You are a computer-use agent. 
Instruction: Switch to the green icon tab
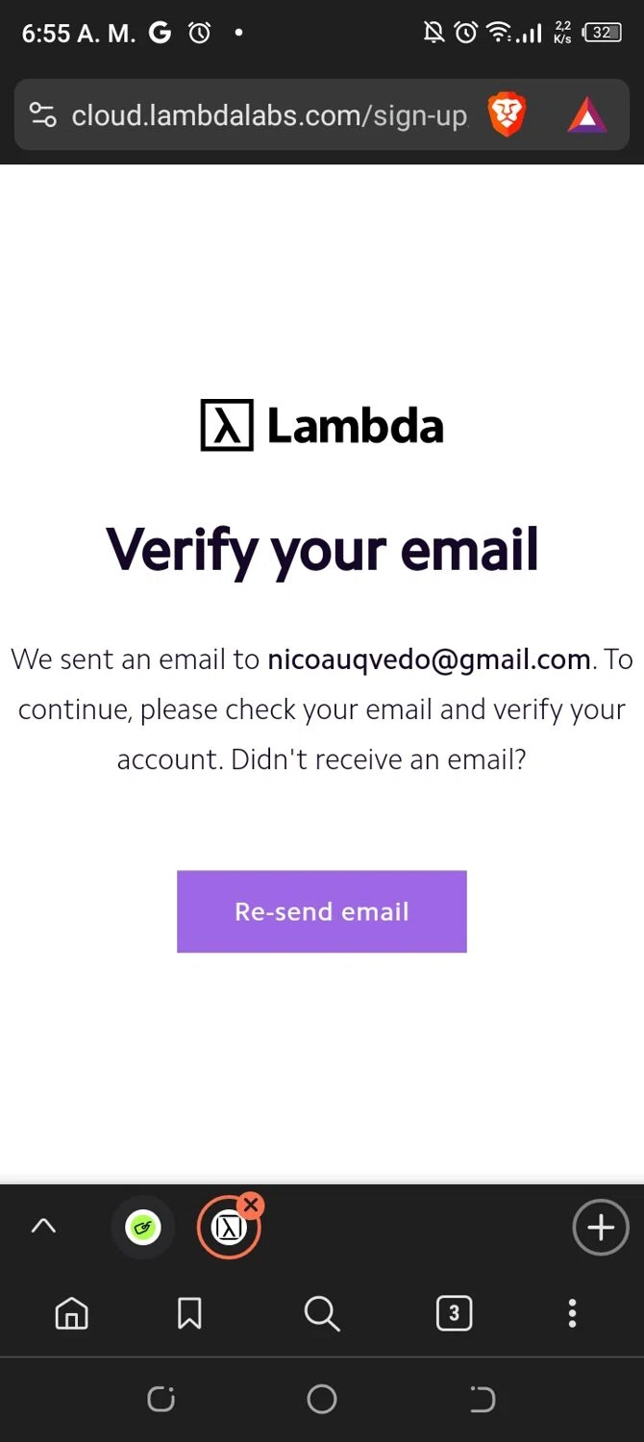[143, 1227]
